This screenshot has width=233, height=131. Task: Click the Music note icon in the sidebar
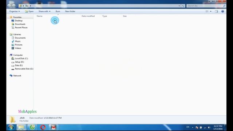click(x=13, y=41)
